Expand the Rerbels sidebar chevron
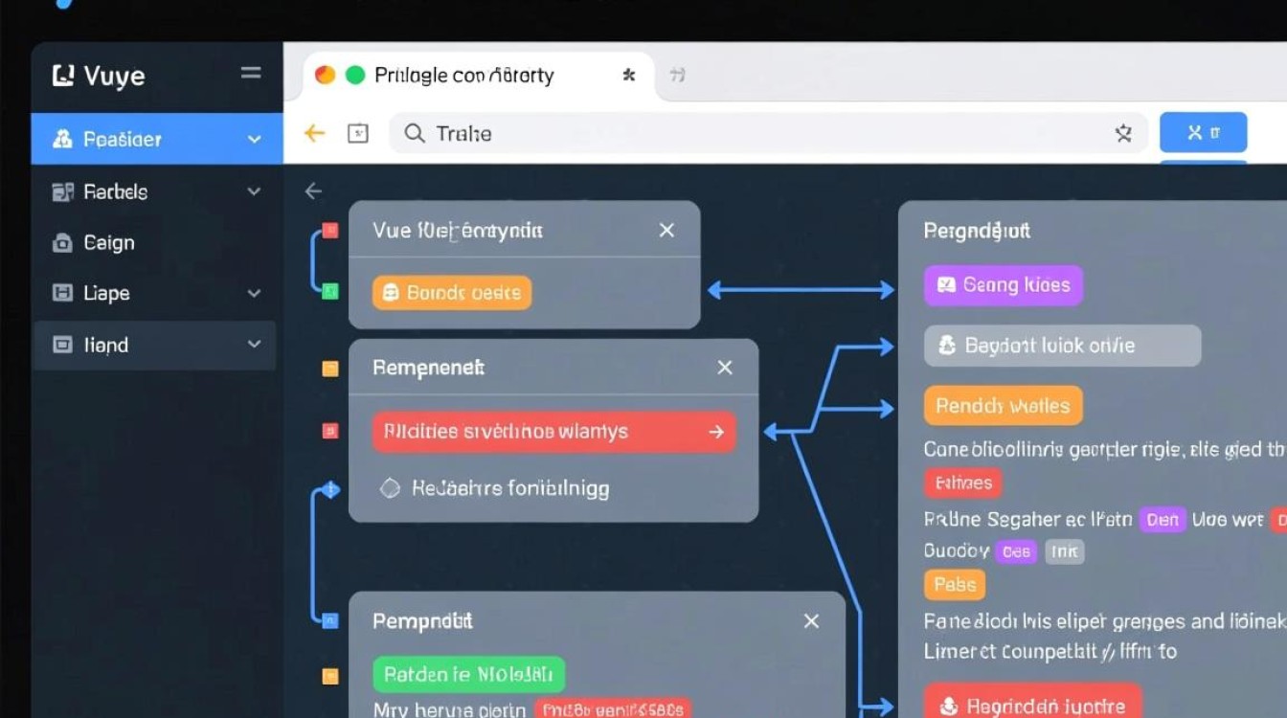 (x=254, y=191)
